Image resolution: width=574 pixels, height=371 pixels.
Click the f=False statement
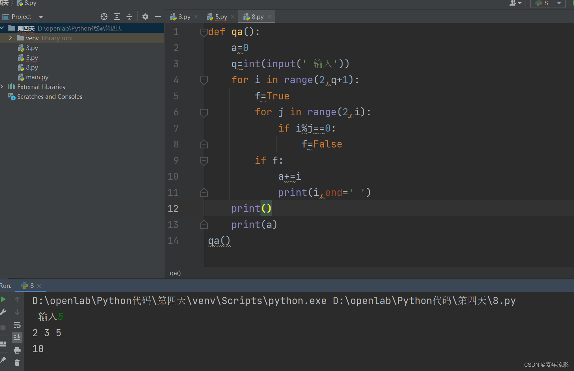click(322, 144)
